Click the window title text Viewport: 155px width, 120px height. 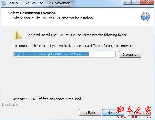pyautogui.click(x=39, y=3)
